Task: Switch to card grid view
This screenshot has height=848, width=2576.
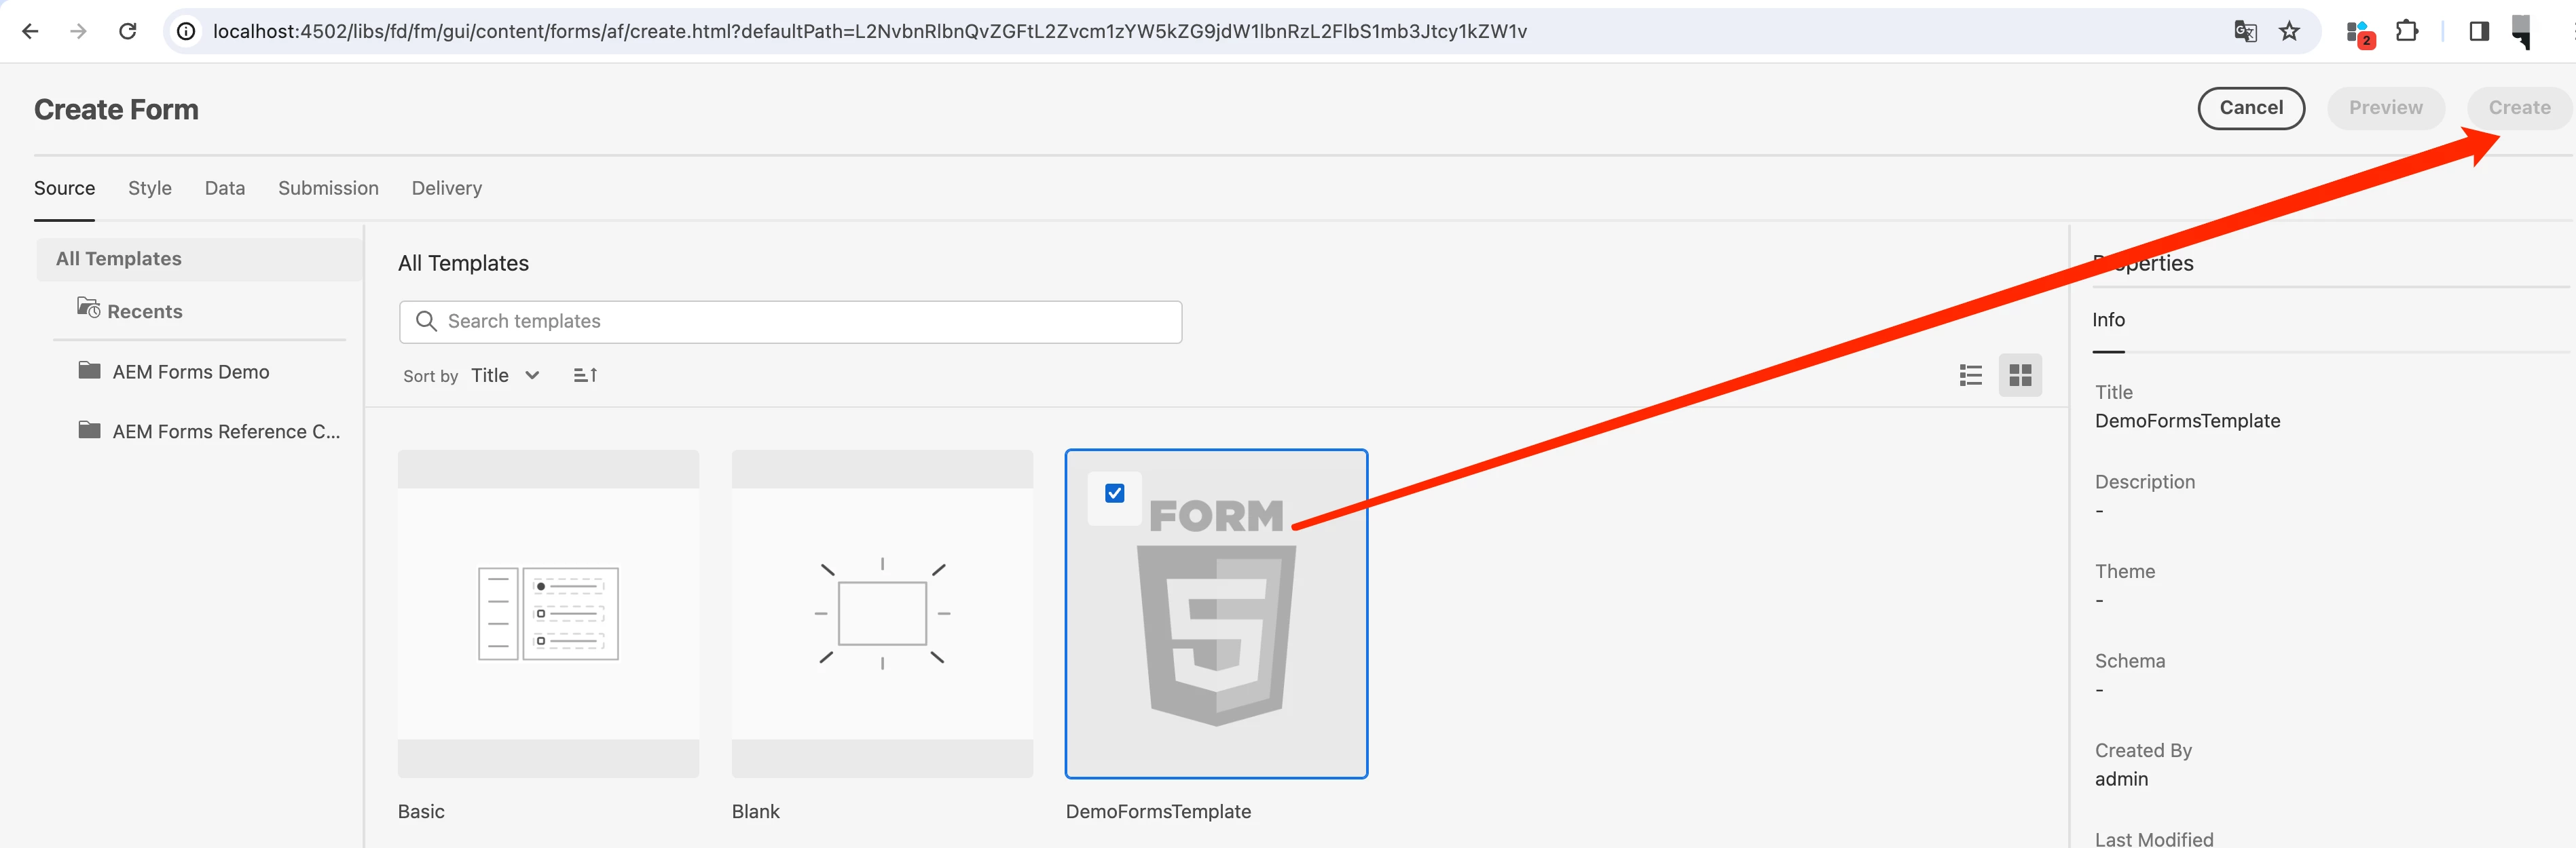Action: point(2019,376)
